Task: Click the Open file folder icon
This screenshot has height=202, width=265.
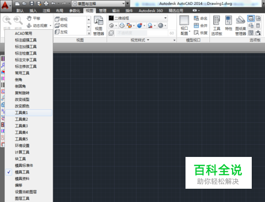Action: 24,3
